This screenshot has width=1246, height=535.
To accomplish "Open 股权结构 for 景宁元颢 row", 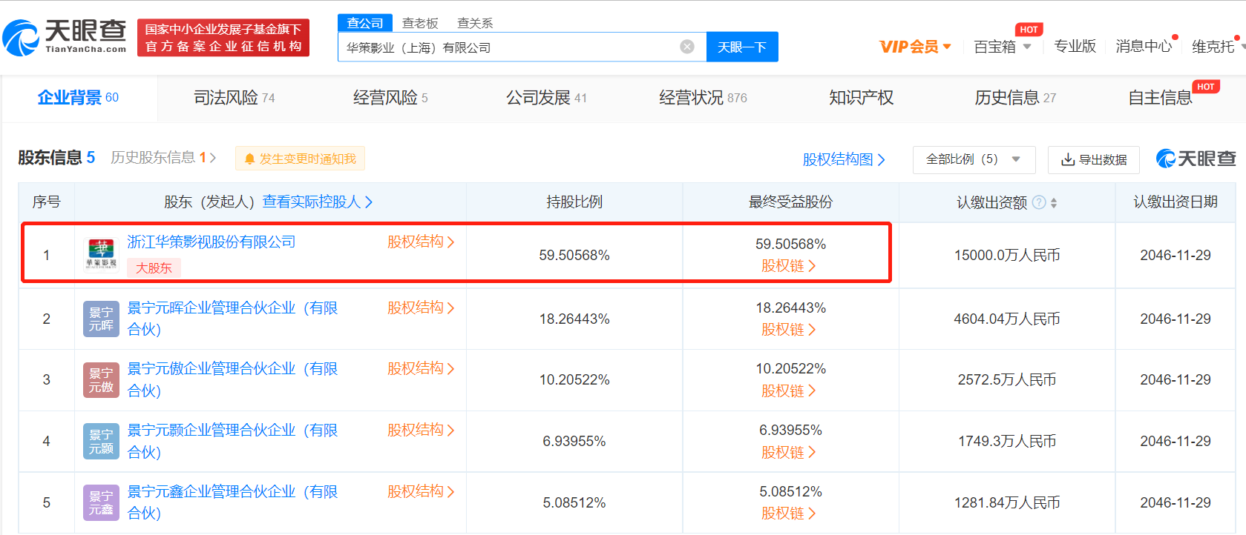I will click(x=421, y=430).
